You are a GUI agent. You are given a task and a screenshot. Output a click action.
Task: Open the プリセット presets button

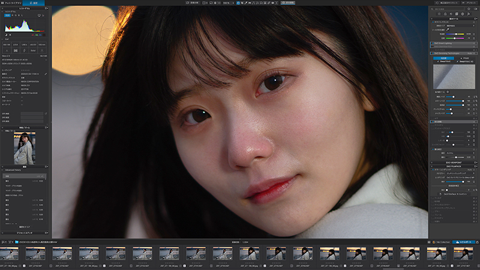pyautogui.click(x=469, y=3)
